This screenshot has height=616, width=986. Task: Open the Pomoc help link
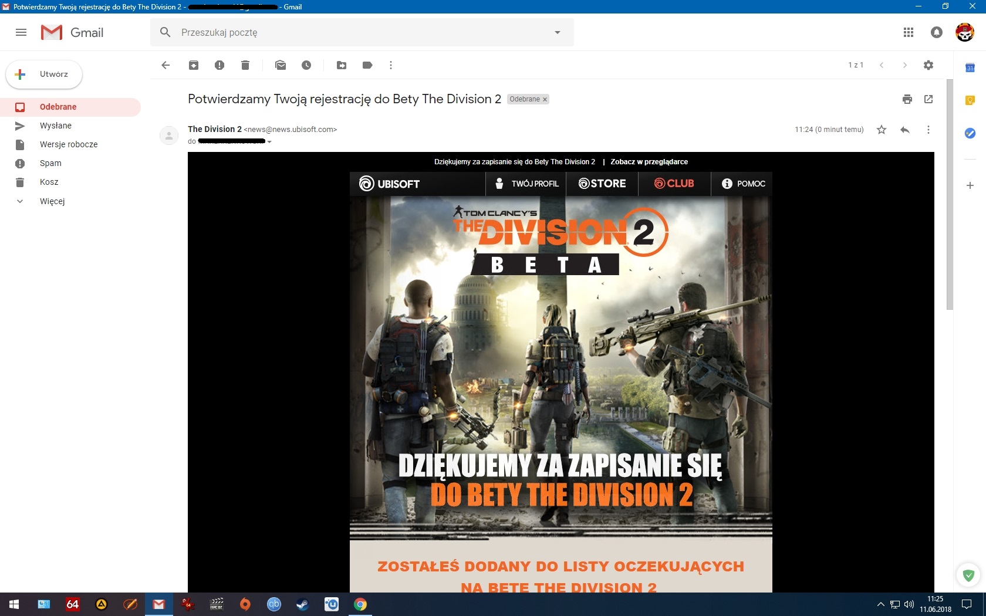coord(743,184)
